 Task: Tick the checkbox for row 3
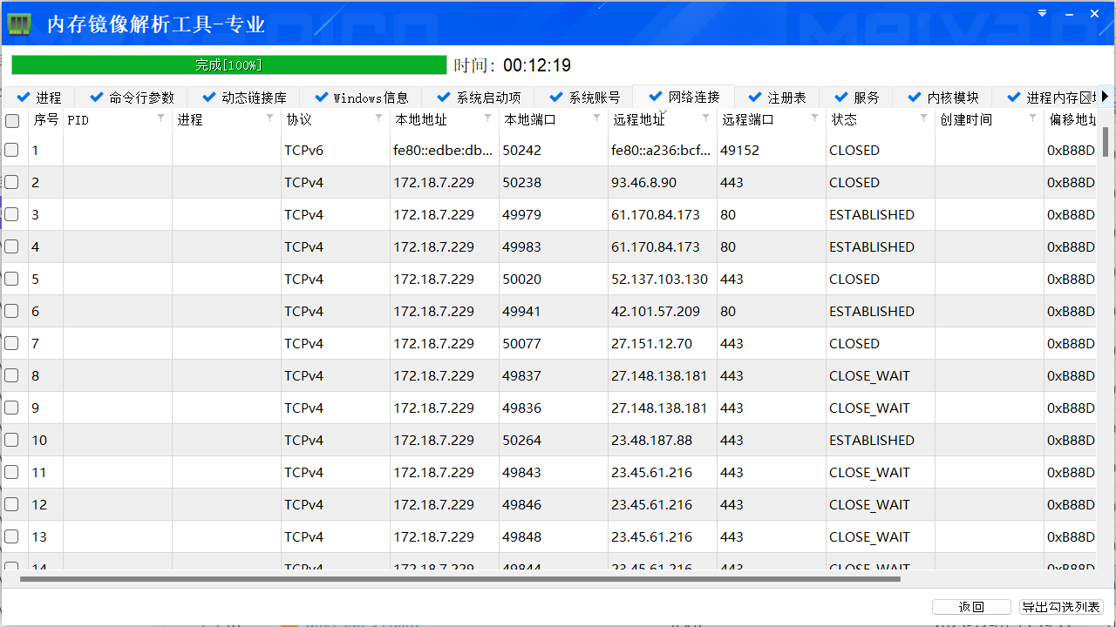[11, 214]
